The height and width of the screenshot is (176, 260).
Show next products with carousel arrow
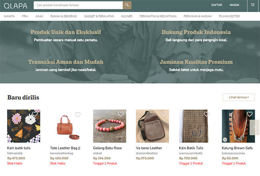pos(254,127)
